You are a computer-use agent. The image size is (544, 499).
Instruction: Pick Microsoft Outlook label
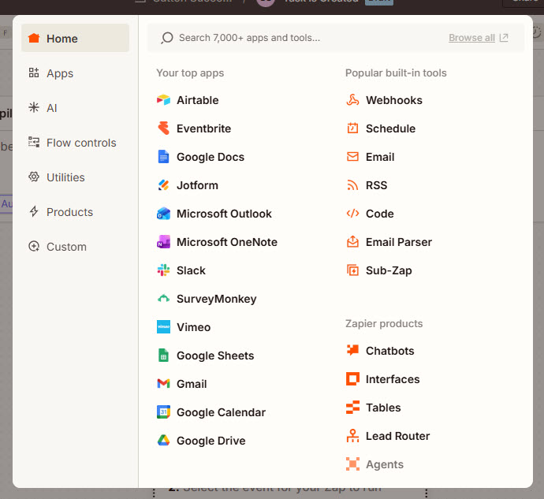(224, 214)
